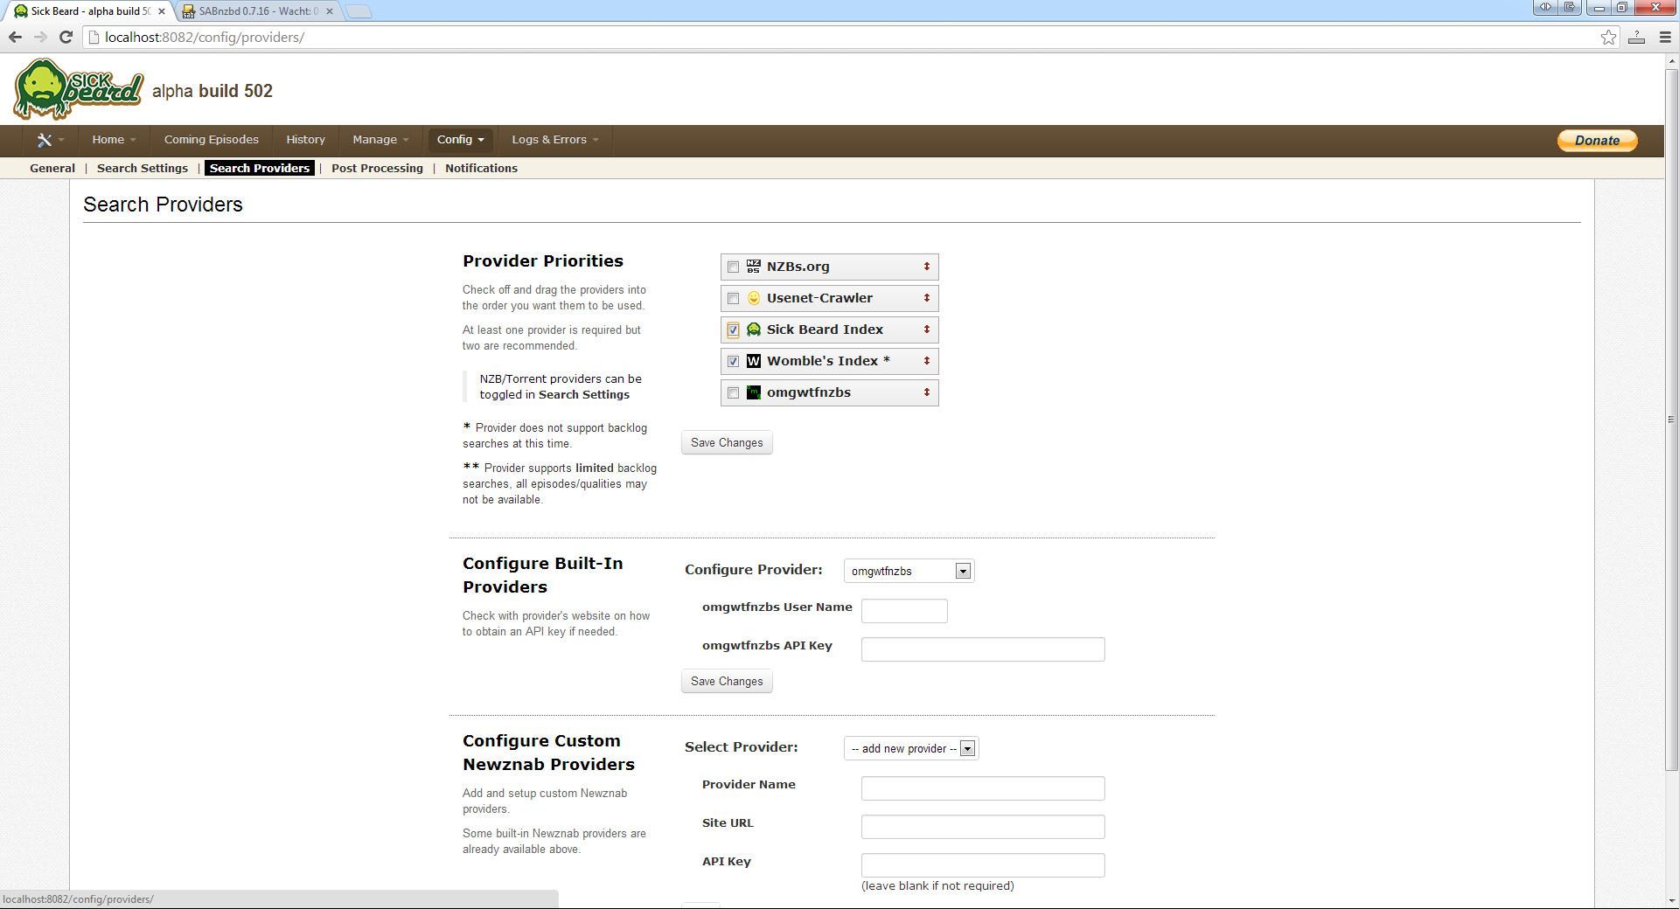Open the Select Provider dropdown
Screen dimensions: 1679x909
click(910, 748)
